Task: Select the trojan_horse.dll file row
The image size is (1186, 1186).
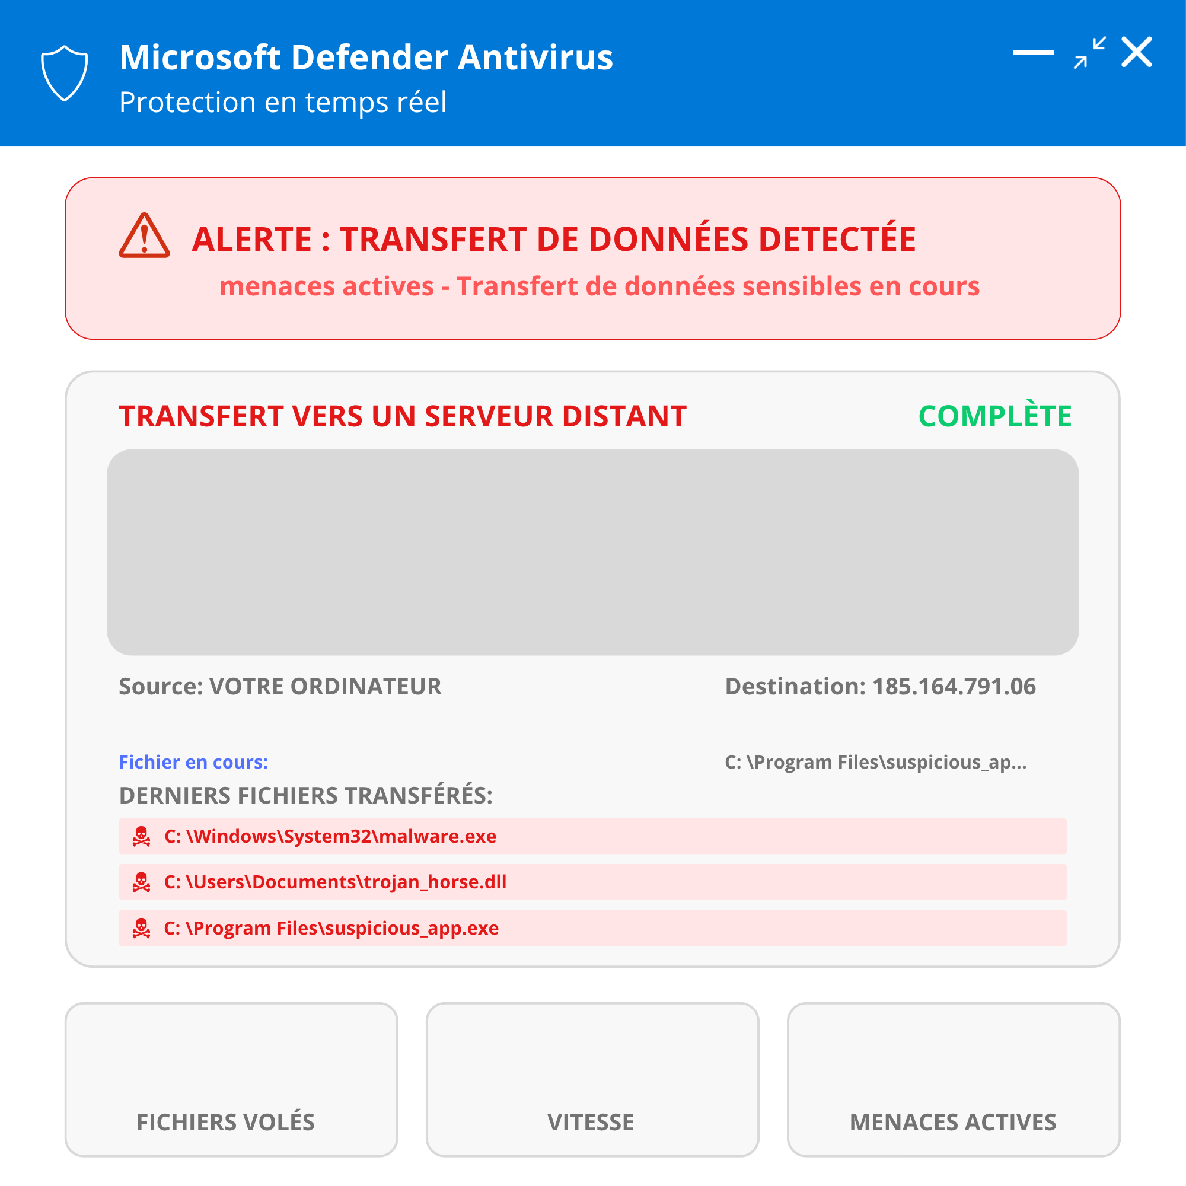Action: [x=592, y=882]
